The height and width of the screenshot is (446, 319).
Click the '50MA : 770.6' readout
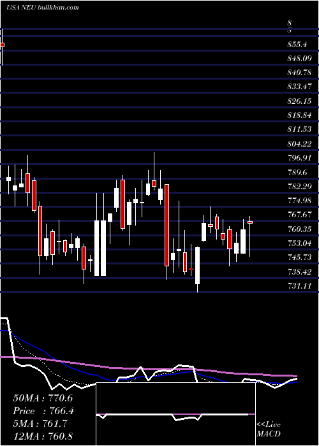tap(43, 398)
